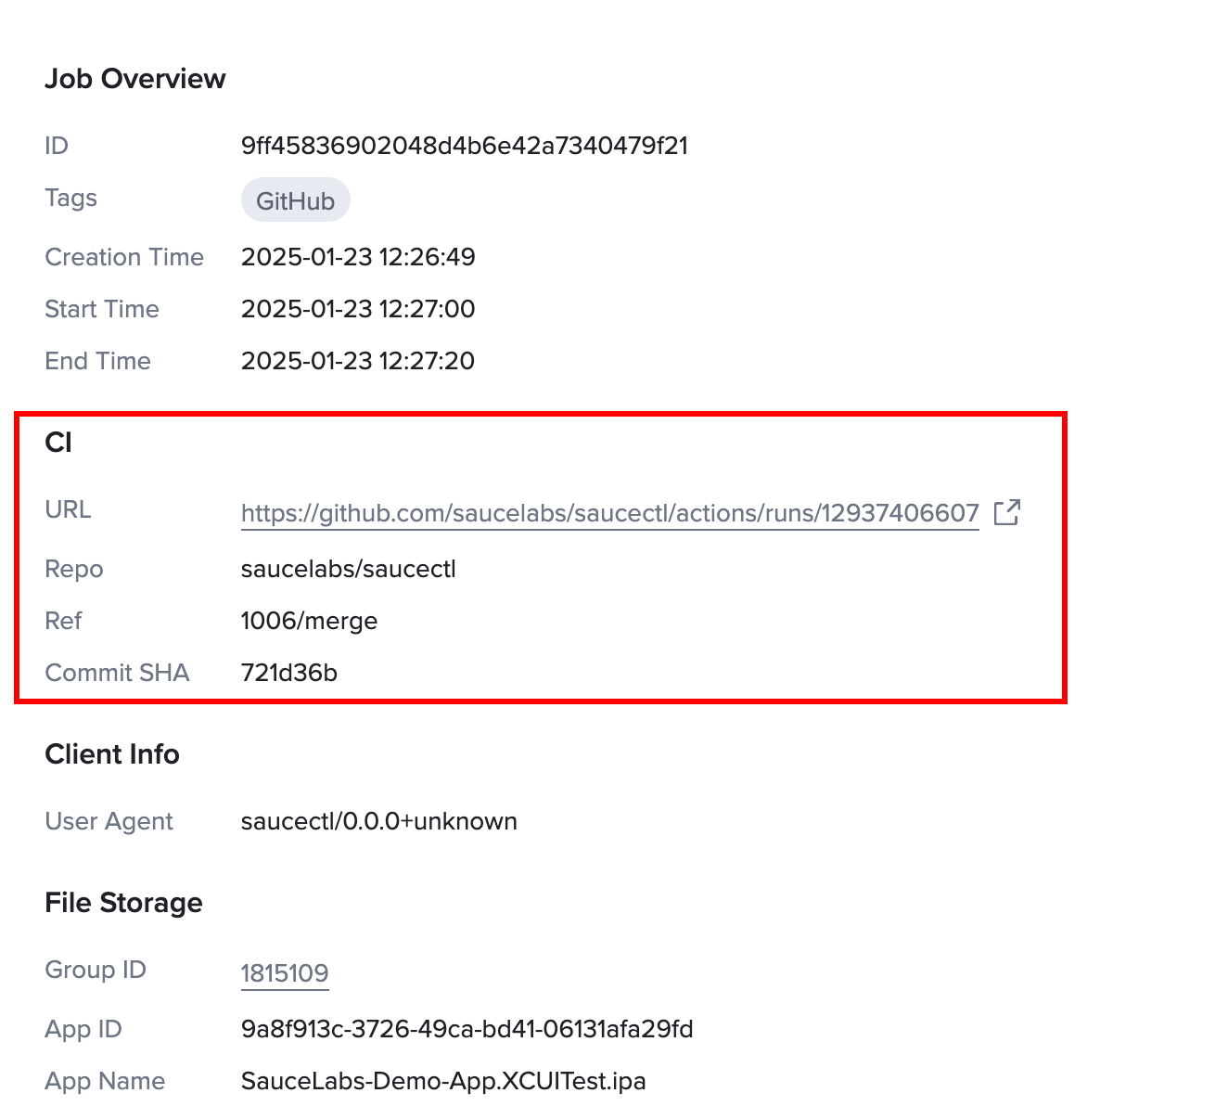The height and width of the screenshot is (1119, 1215).
Task: Click the App Name SauceLabs-Demo-App.XCUITest.ipa
Action: point(443,1081)
